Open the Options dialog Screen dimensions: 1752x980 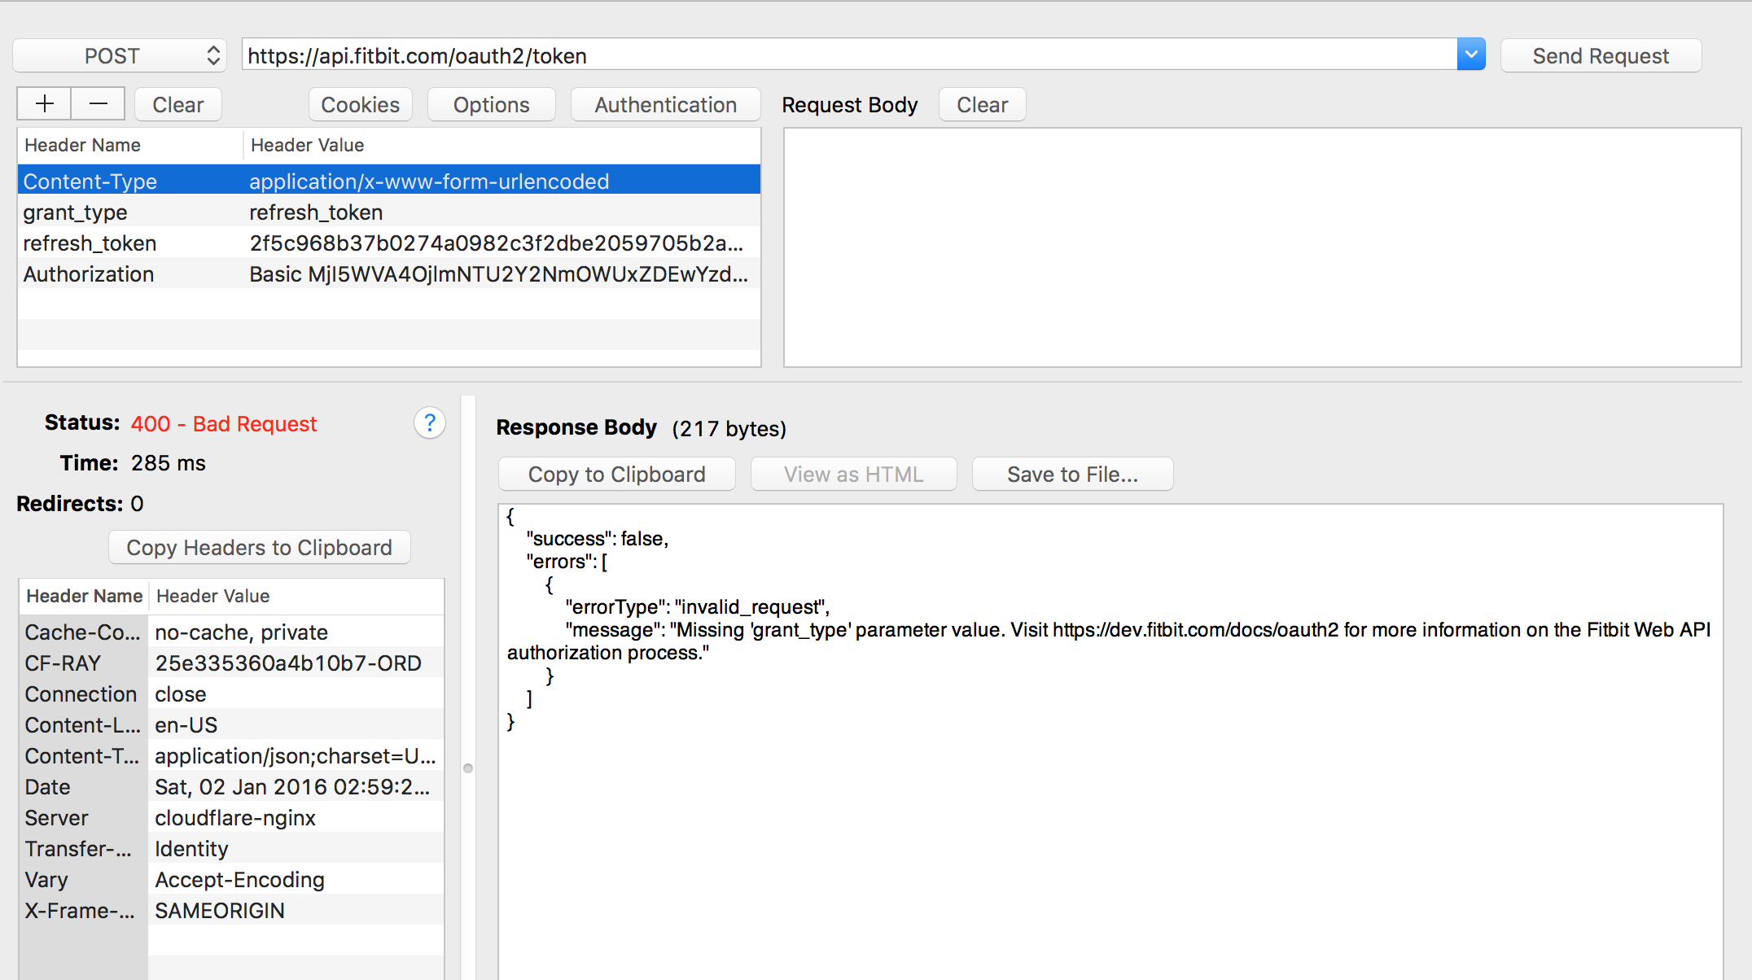(491, 105)
